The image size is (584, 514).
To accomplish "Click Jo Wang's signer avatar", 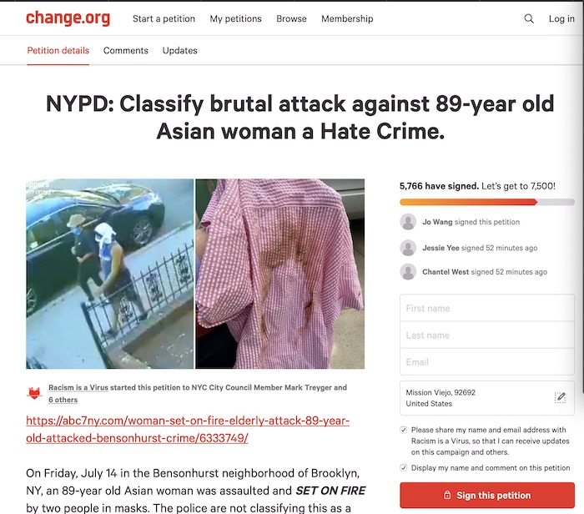I will [x=408, y=222].
